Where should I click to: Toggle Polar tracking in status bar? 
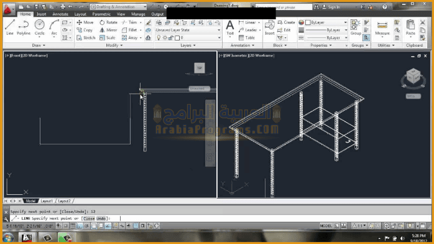[86, 226]
